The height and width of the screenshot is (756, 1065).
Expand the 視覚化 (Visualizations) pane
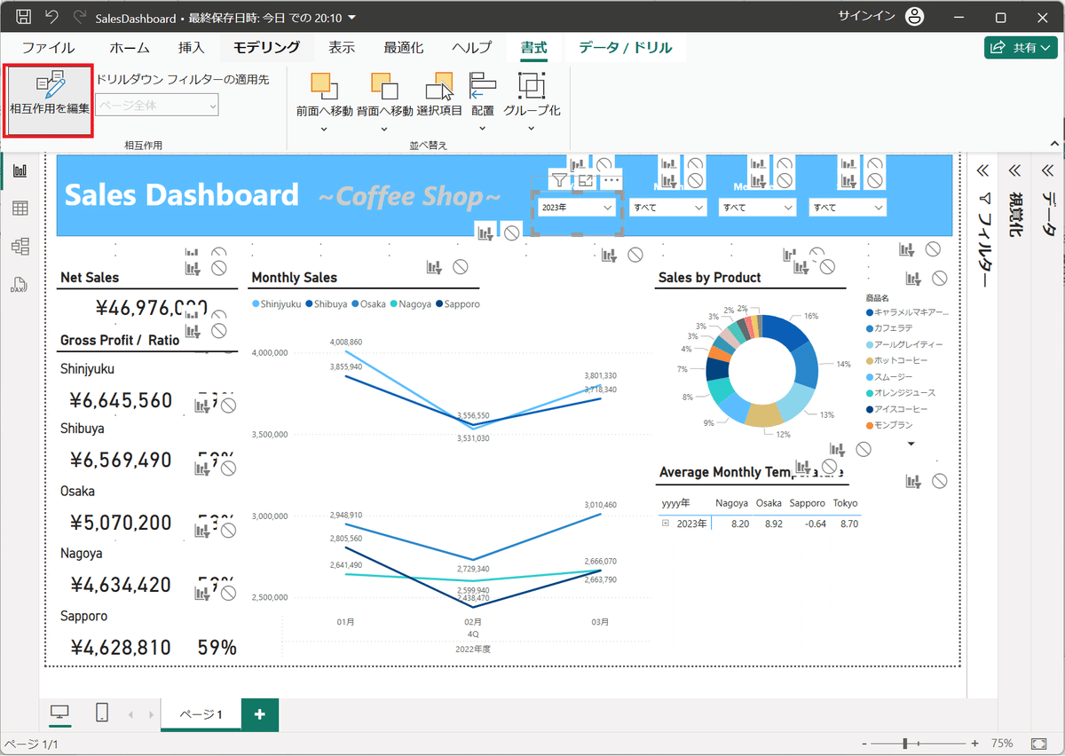(1014, 171)
